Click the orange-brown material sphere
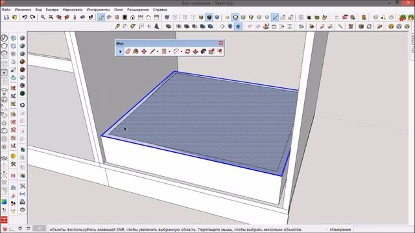415x233 pixels. (22, 61)
